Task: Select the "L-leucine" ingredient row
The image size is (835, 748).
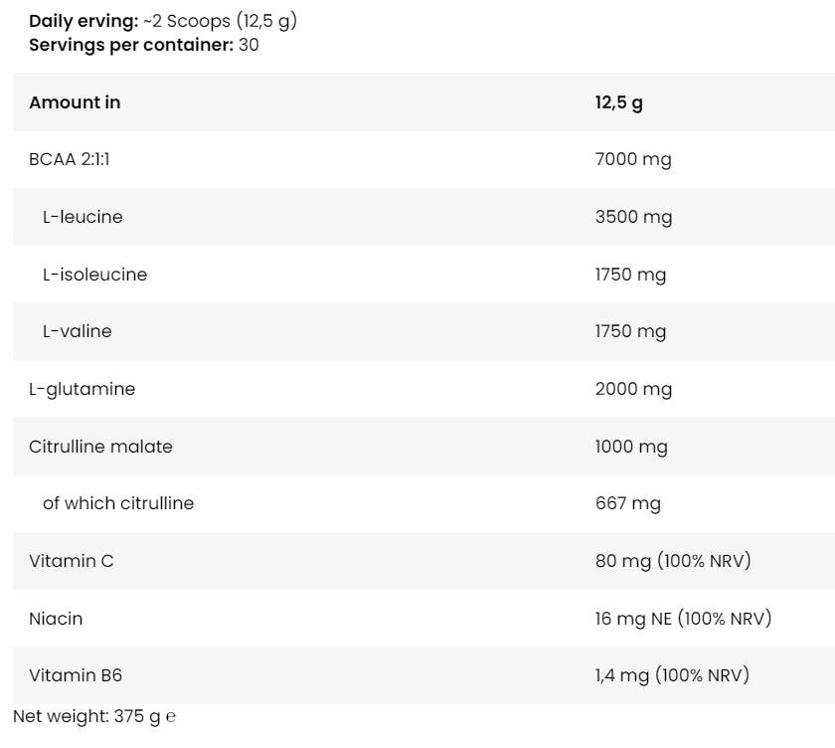Action: pyautogui.click(x=83, y=217)
